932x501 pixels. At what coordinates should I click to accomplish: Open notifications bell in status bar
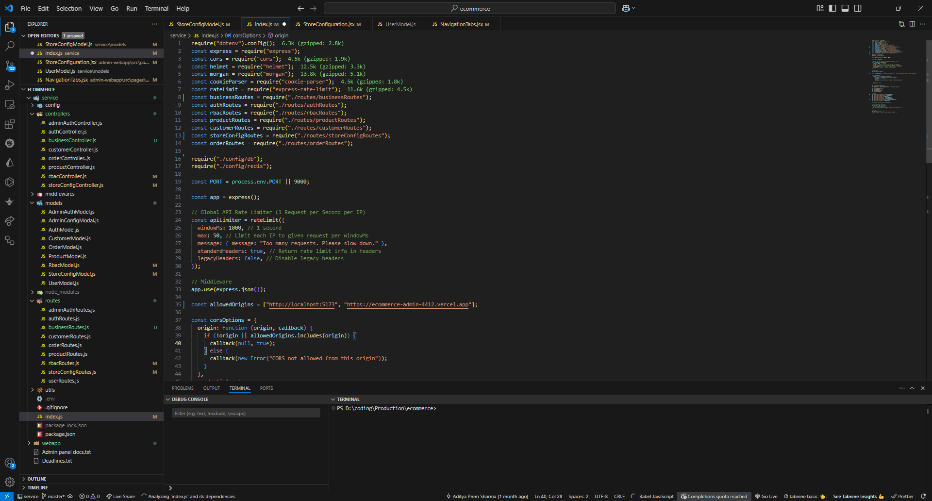924,496
